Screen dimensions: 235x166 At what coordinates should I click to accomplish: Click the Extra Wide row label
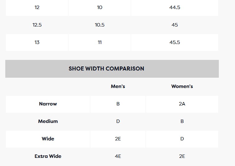click(x=48, y=156)
